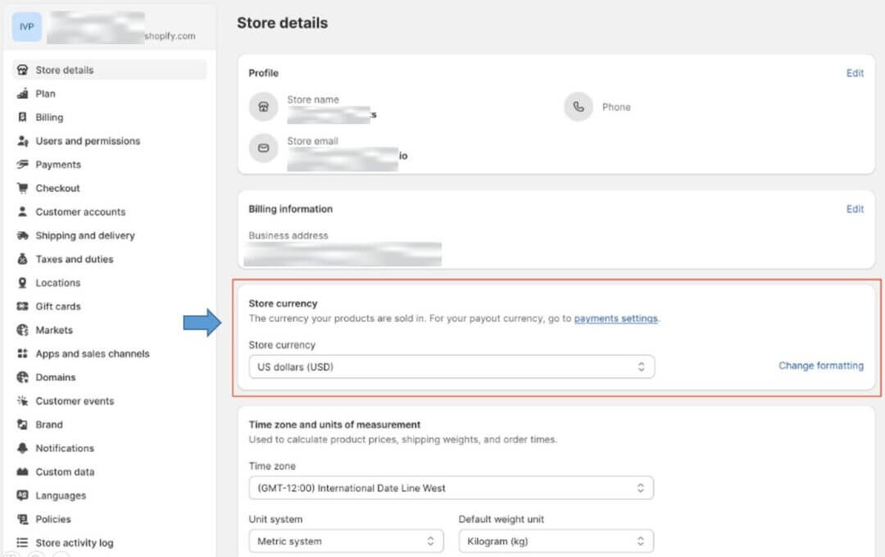
Task: Open the Payments section icon
Action: coord(22,165)
